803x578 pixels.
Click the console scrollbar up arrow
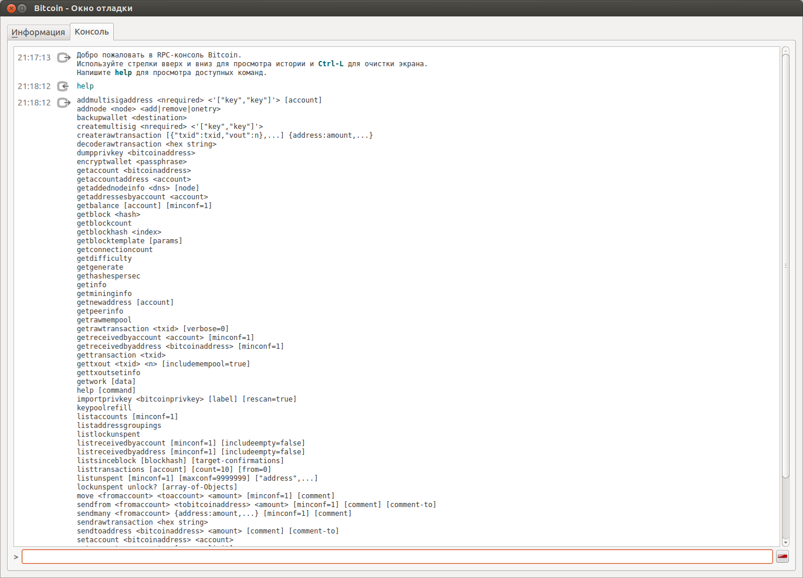tap(785, 51)
